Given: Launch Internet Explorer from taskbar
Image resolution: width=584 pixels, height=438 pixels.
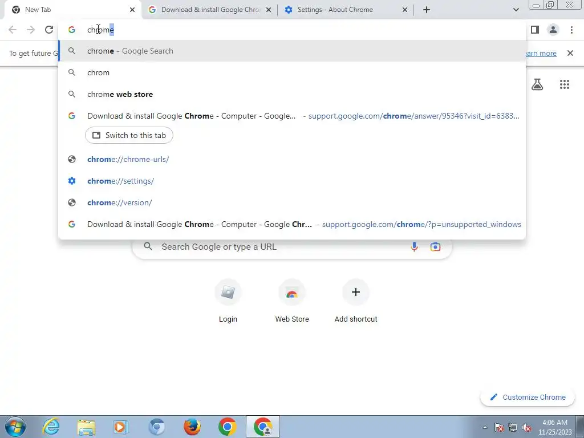Looking at the screenshot, I should coord(51,427).
